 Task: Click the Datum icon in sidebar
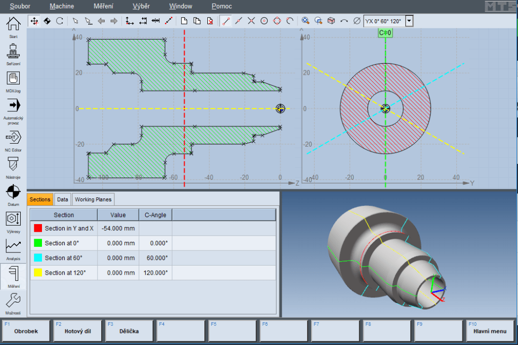14,192
